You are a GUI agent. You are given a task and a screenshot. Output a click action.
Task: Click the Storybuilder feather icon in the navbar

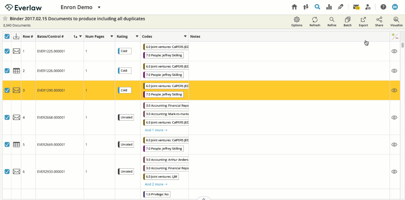(x=340, y=6)
